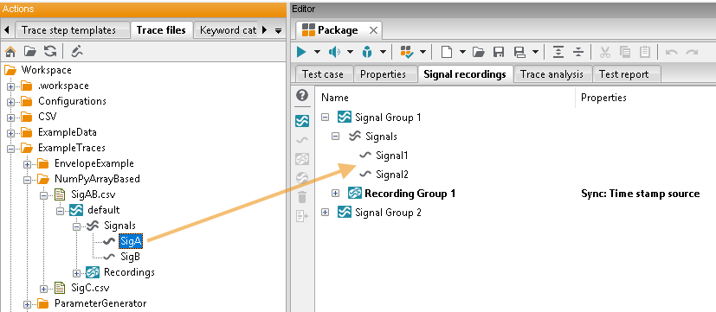Open the speaker icon dropdown arrow
This screenshot has height=312, width=716.
pyautogui.click(x=351, y=52)
